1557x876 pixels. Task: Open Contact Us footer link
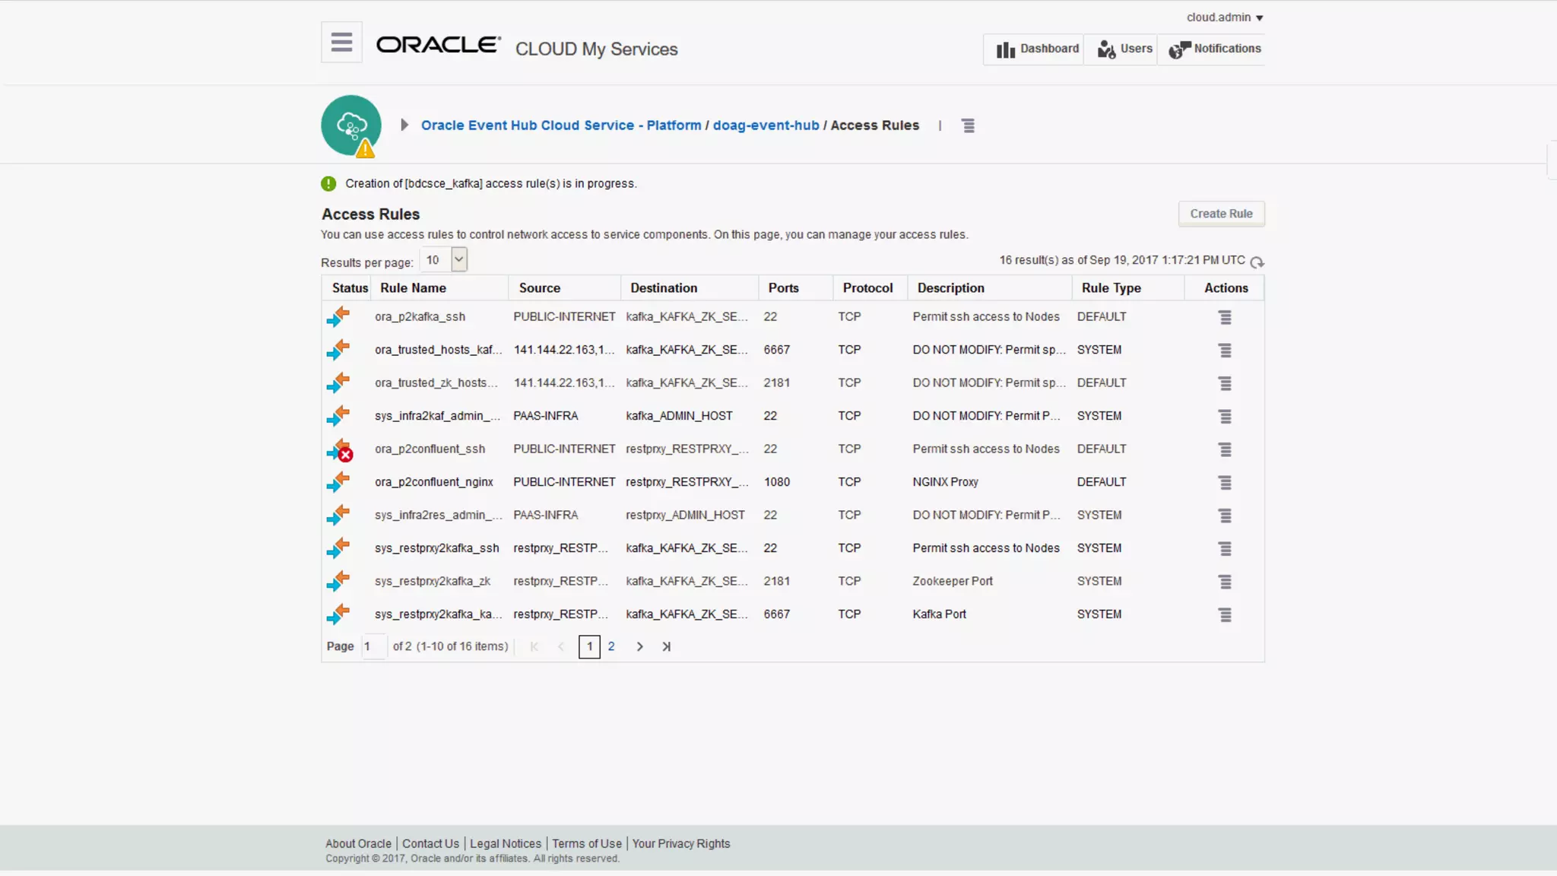pyautogui.click(x=430, y=843)
